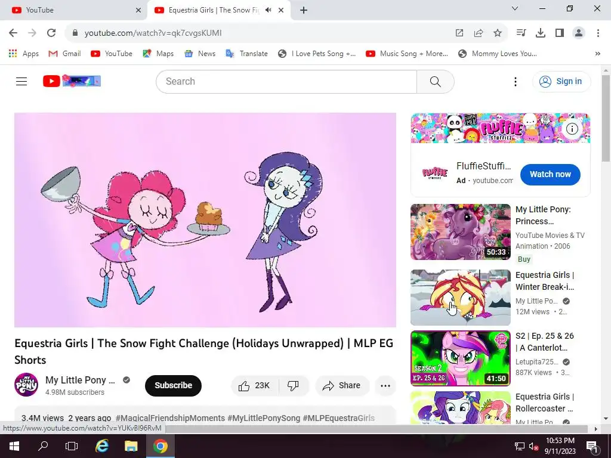Open the network icon in system tray

(520, 446)
